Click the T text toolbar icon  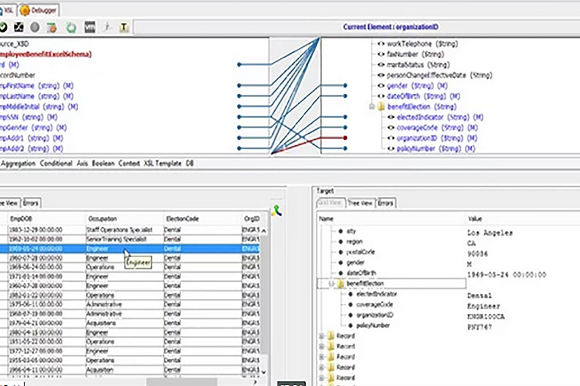tap(124, 28)
